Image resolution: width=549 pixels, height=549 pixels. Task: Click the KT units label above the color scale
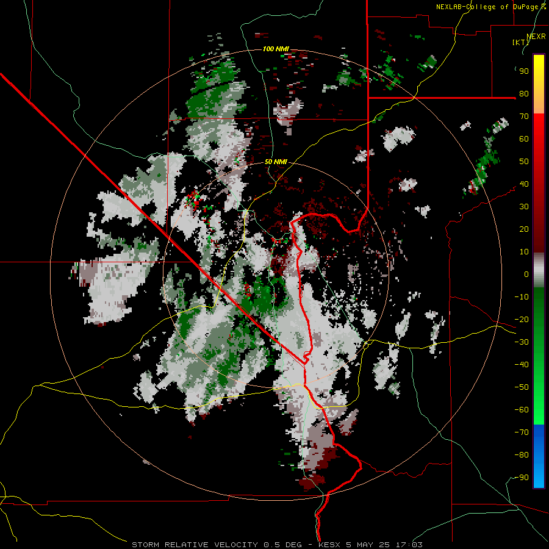point(520,42)
